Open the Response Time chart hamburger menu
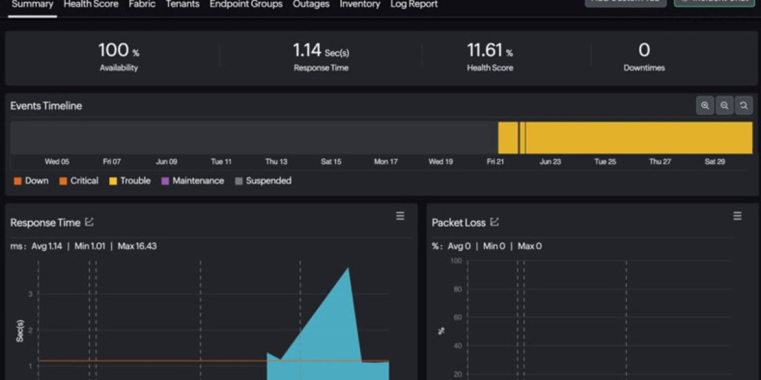 point(400,217)
